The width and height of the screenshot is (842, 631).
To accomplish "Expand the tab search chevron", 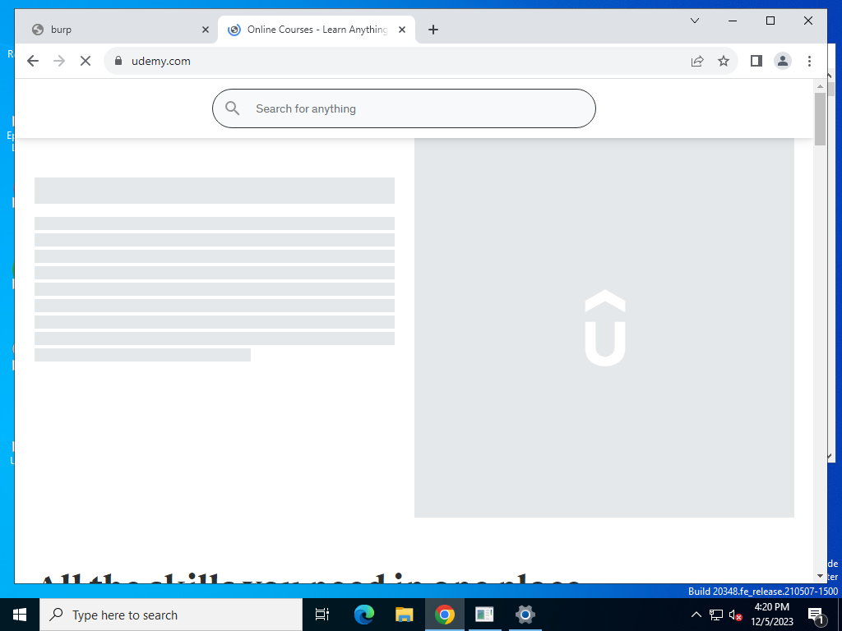I will pyautogui.click(x=694, y=21).
